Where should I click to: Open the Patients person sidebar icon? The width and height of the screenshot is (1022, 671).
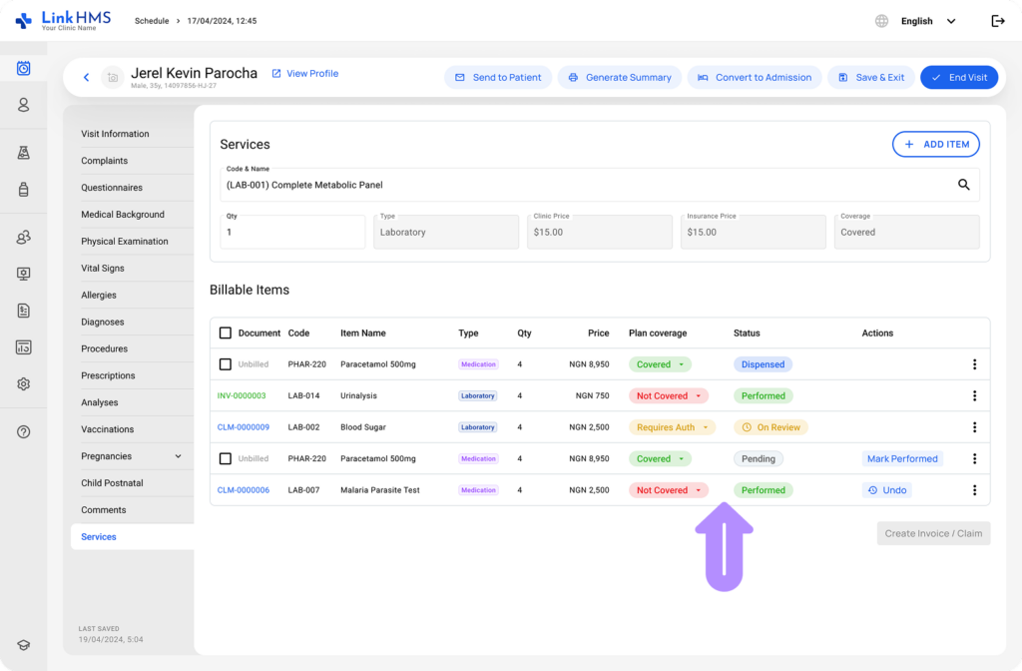24,105
